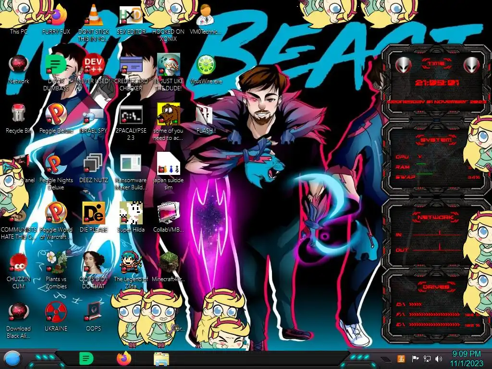Image resolution: width=492 pixels, height=369 pixels.
Task: Click the Start orb on the taskbar
Action: point(12,359)
